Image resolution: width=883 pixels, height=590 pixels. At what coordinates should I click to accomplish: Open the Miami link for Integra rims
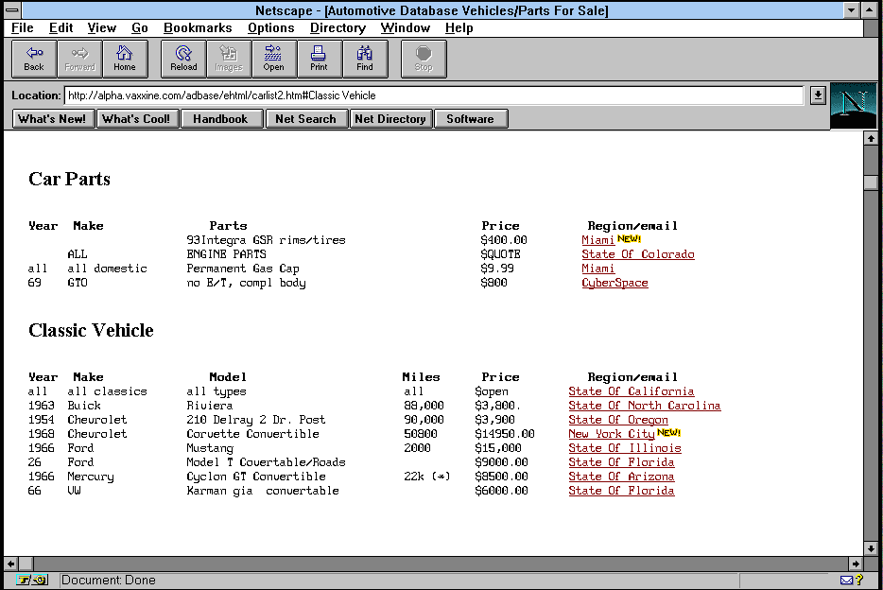pos(597,240)
